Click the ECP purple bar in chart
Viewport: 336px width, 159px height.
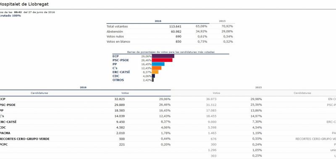pyautogui.click(x=163, y=56)
